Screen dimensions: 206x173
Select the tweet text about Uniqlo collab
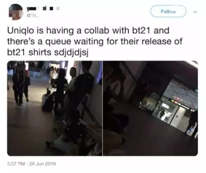pos(95,41)
